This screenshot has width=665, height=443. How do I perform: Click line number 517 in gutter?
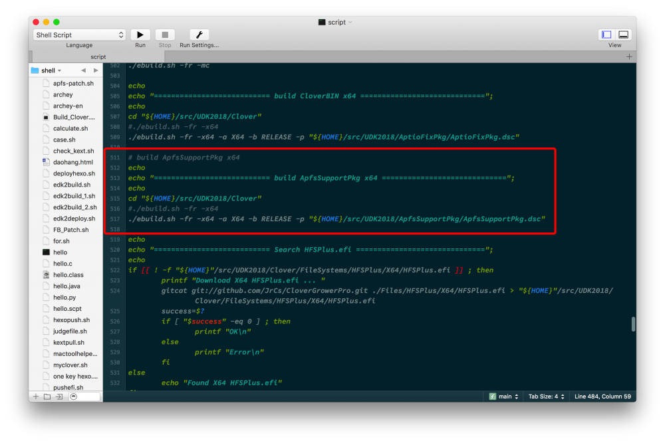115,219
